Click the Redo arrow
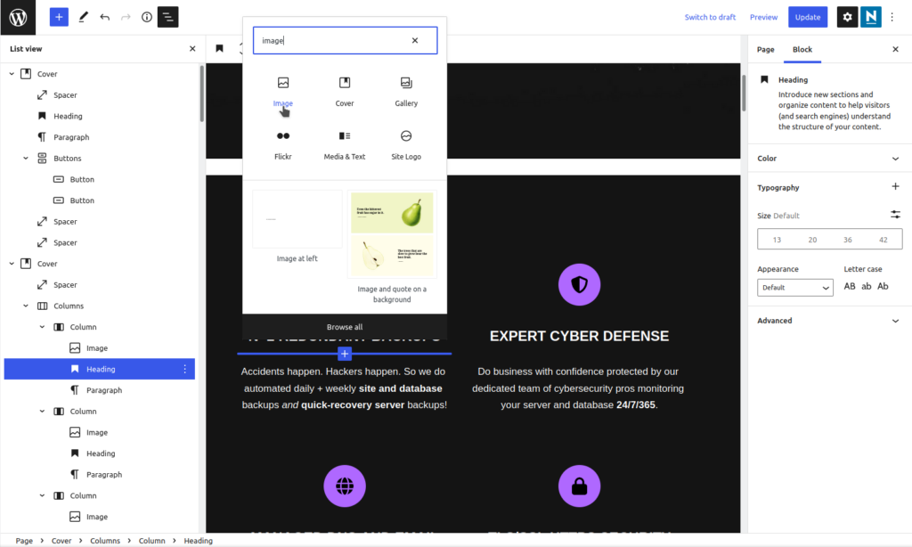 pos(126,17)
